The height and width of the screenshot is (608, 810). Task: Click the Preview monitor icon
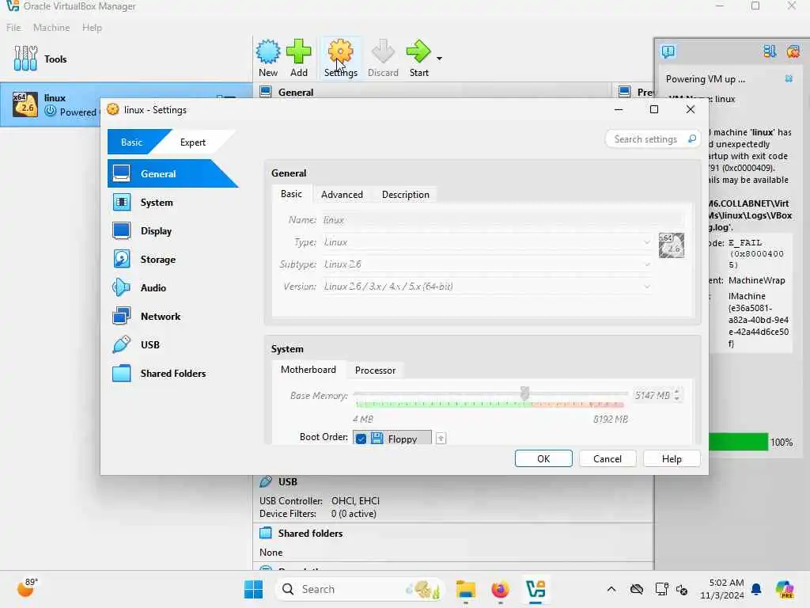tap(625, 92)
